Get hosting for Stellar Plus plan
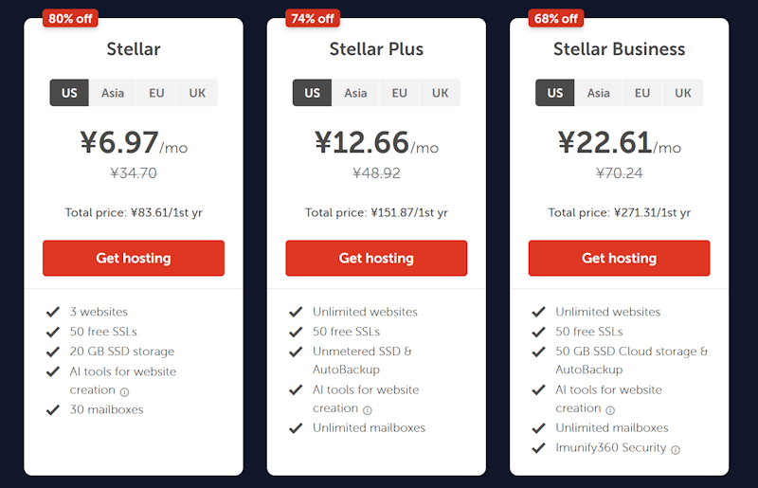Viewport: 758px width, 488px height. pos(376,258)
